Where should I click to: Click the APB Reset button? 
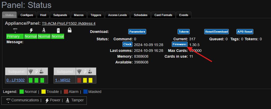pos(245,32)
